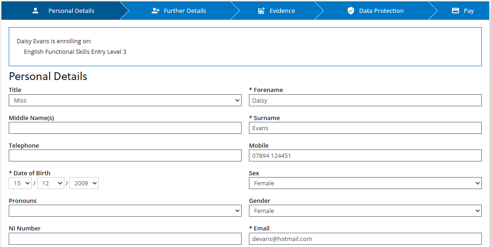Click the Further Details add-person icon
The width and height of the screenshot is (491, 247).
[155, 11]
